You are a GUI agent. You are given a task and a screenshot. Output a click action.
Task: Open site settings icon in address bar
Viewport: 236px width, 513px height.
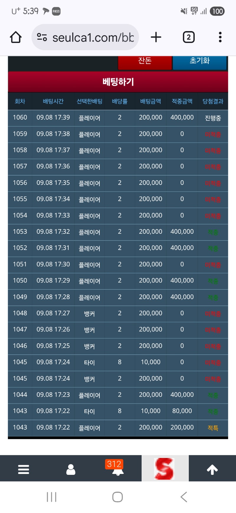42,37
